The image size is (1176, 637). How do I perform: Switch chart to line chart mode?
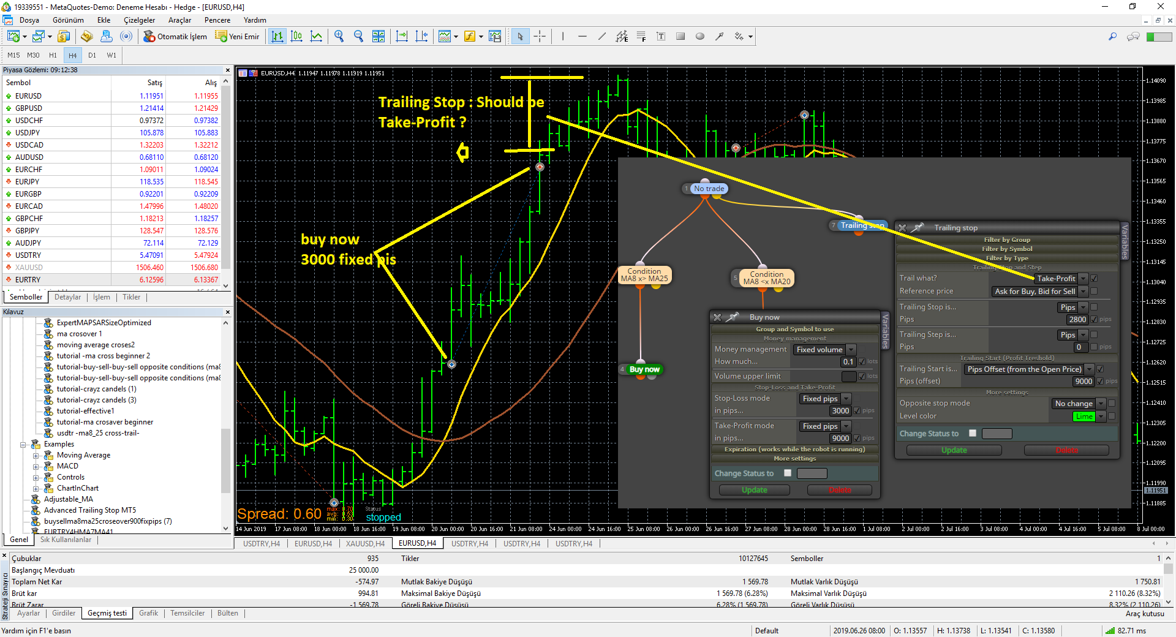(x=317, y=37)
